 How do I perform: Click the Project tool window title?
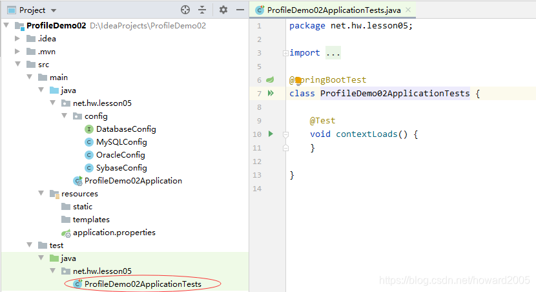point(32,10)
